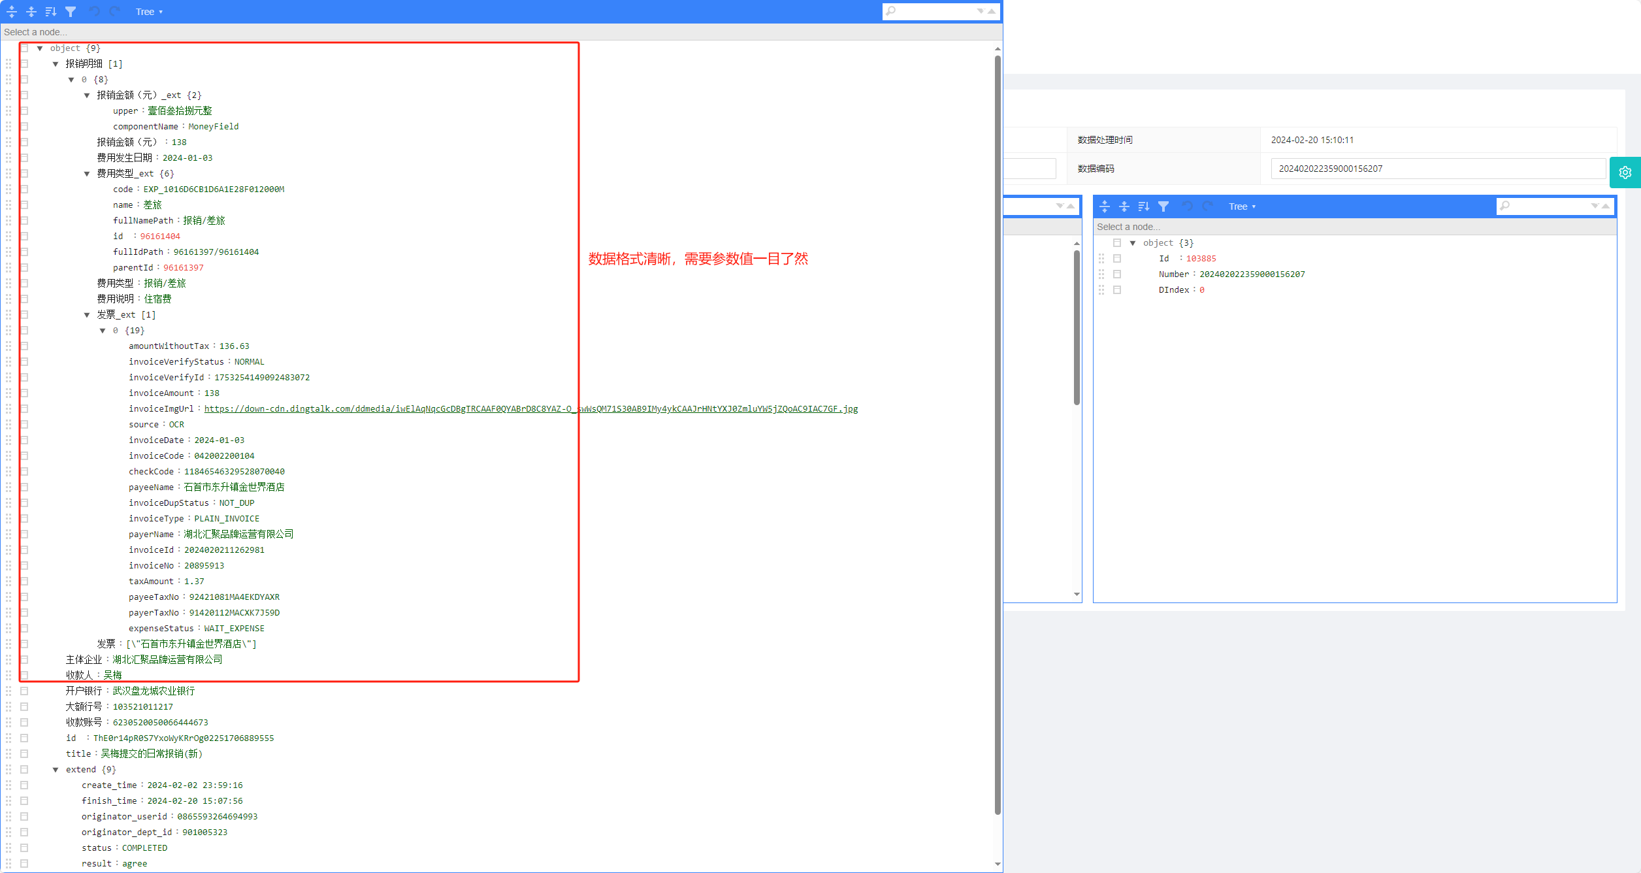Image resolution: width=1641 pixels, height=873 pixels.
Task: Go to previous search match in right editor
Action: [1606, 206]
